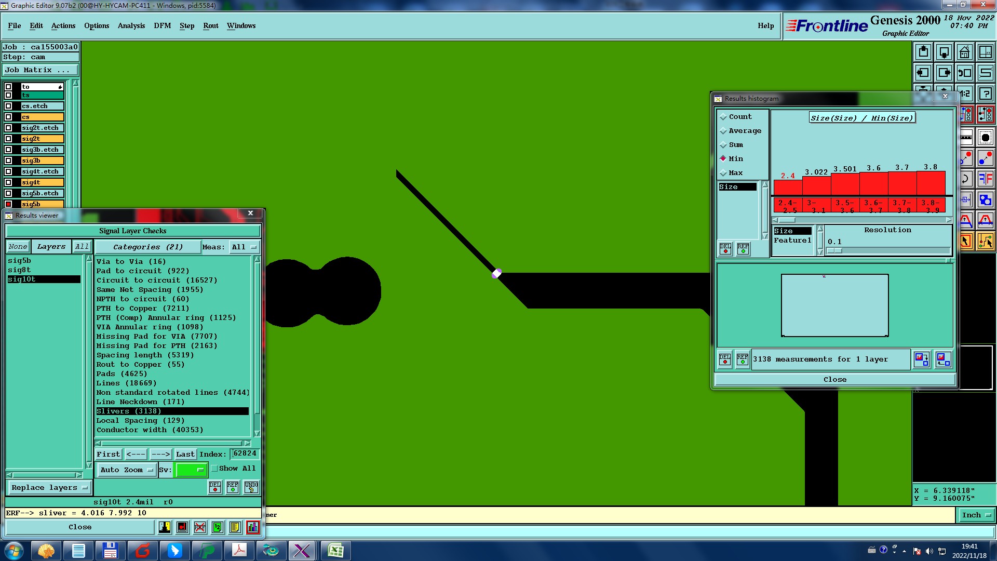Screen dimensions: 997x561
Task: Click the red net traffic-light icon at far right
Action: tap(985, 114)
